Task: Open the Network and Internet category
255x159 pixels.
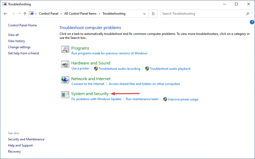Action: [x=91, y=79]
